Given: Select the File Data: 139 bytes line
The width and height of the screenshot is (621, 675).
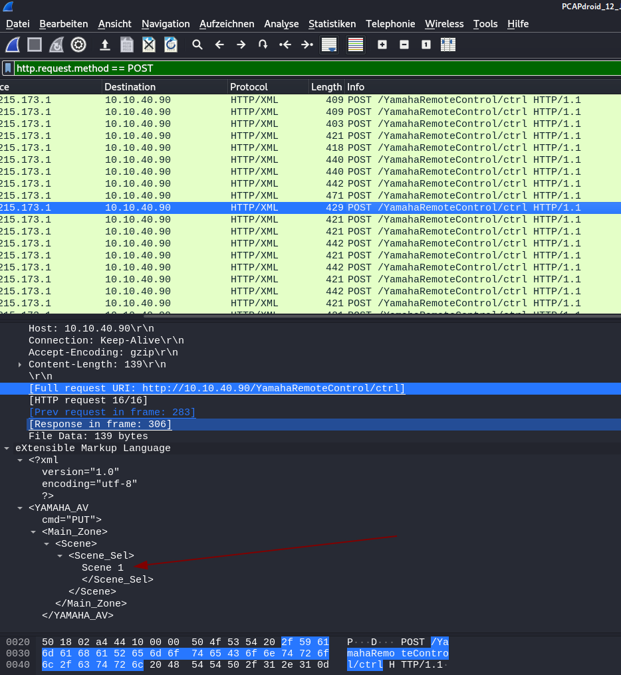Looking at the screenshot, I should (x=88, y=436).
